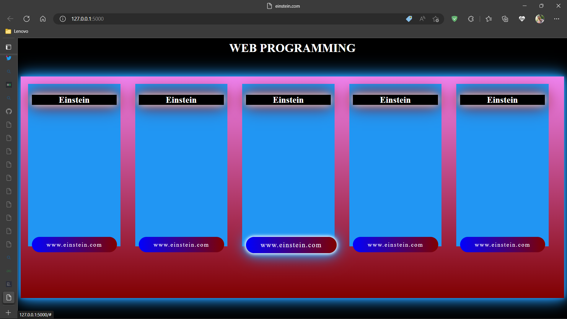567x319 pixels.
Task: Open the GitHub vertical tab
Action: coord(9,111)
